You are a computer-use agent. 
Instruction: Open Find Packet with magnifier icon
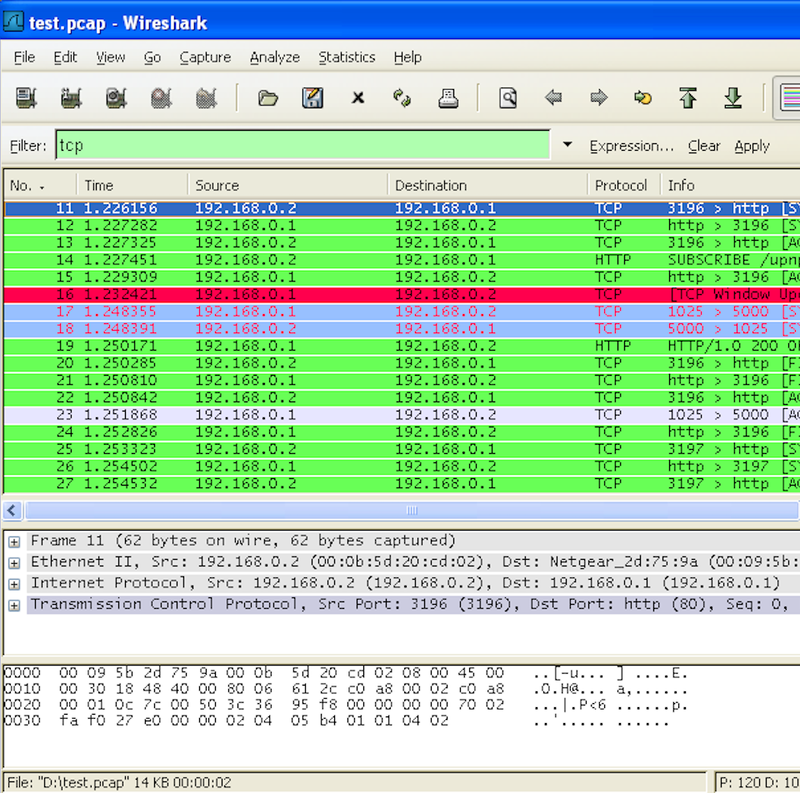point(507,98)
